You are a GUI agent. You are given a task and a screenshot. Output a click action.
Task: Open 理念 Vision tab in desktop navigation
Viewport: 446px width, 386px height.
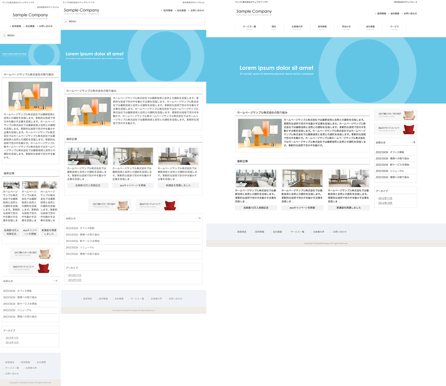(x=274, y=28)
